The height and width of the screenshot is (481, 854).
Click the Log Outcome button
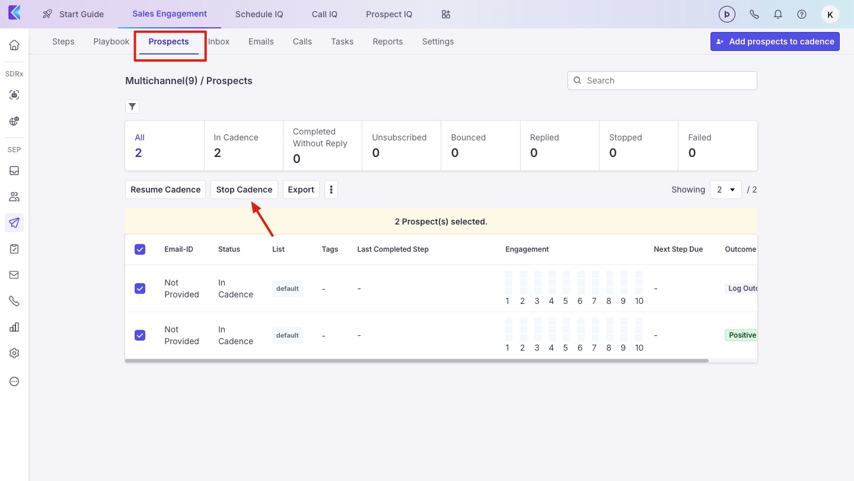[742, 288]
